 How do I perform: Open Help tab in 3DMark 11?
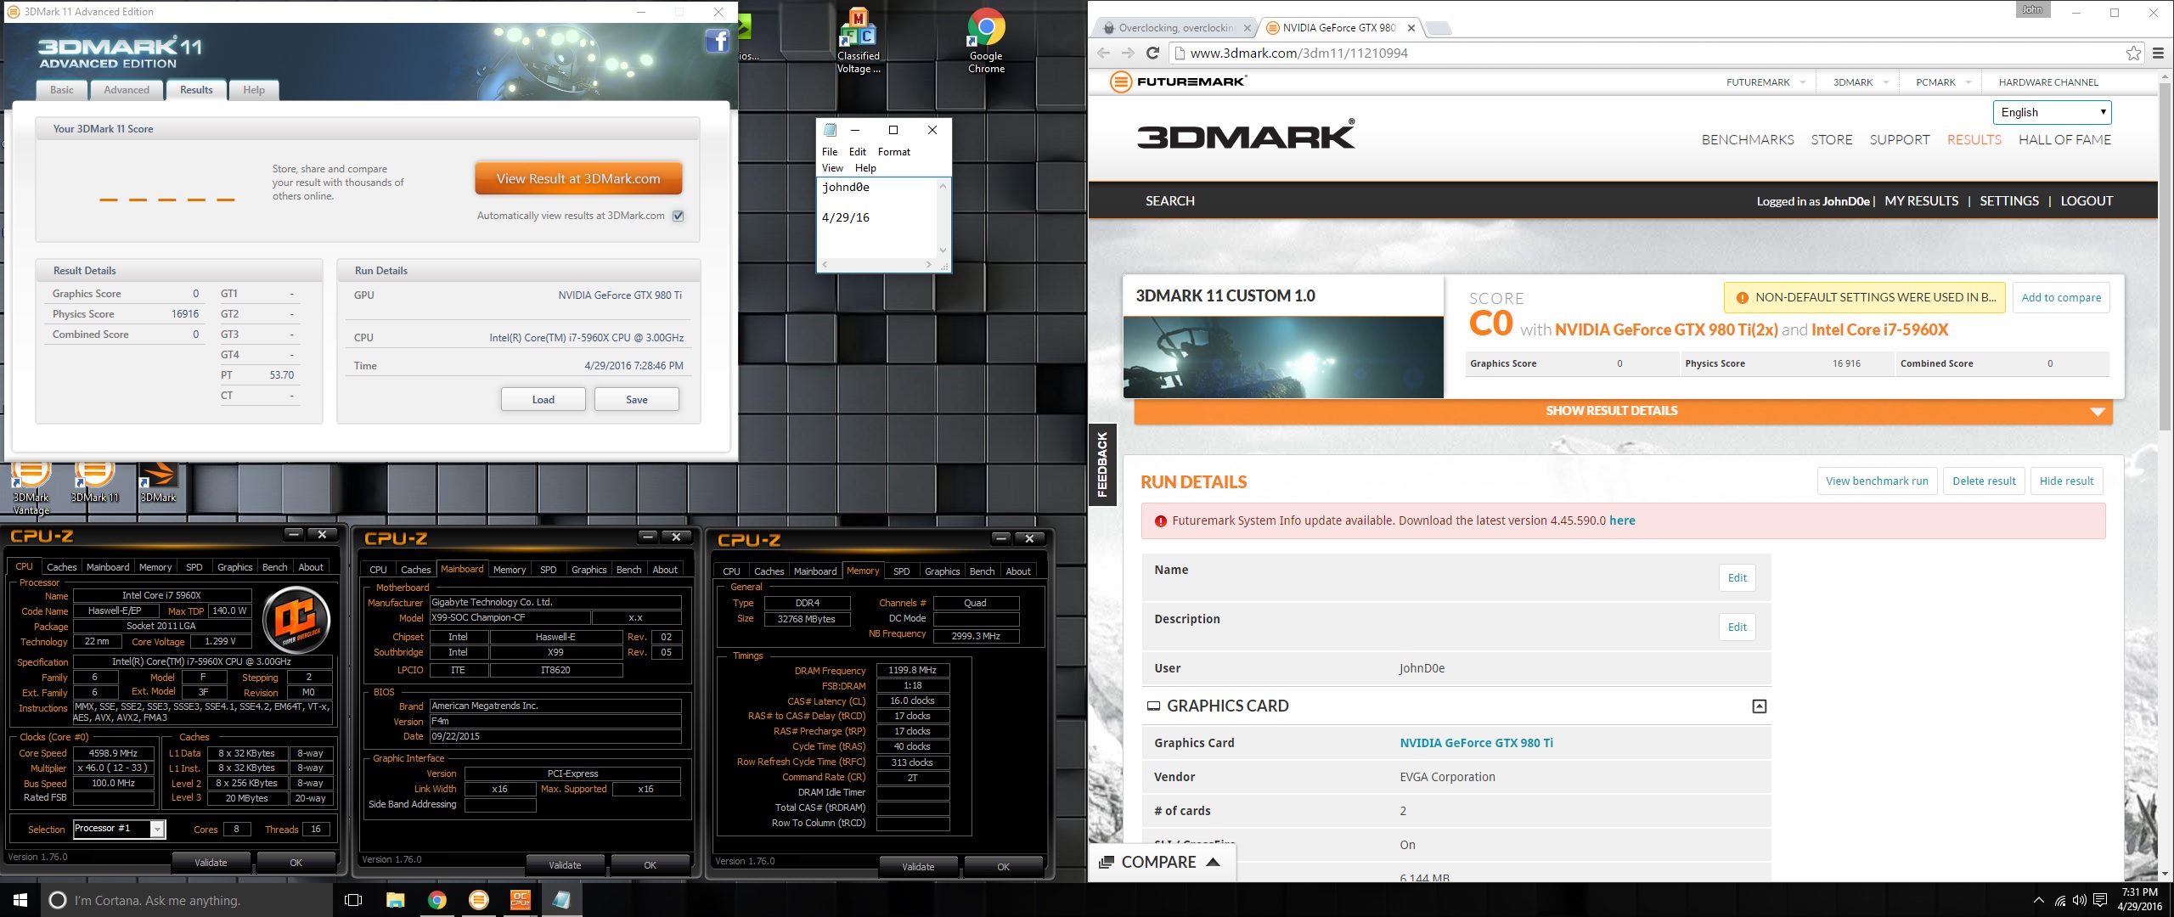point(254,90)
